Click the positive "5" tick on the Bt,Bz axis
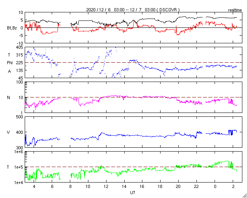Screen dimensions: 247x198 pos(22,20)
